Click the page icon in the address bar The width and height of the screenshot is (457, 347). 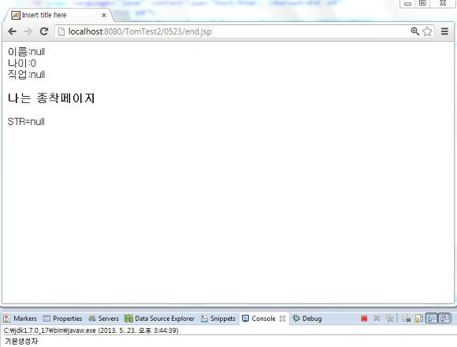tap(61, 31)
